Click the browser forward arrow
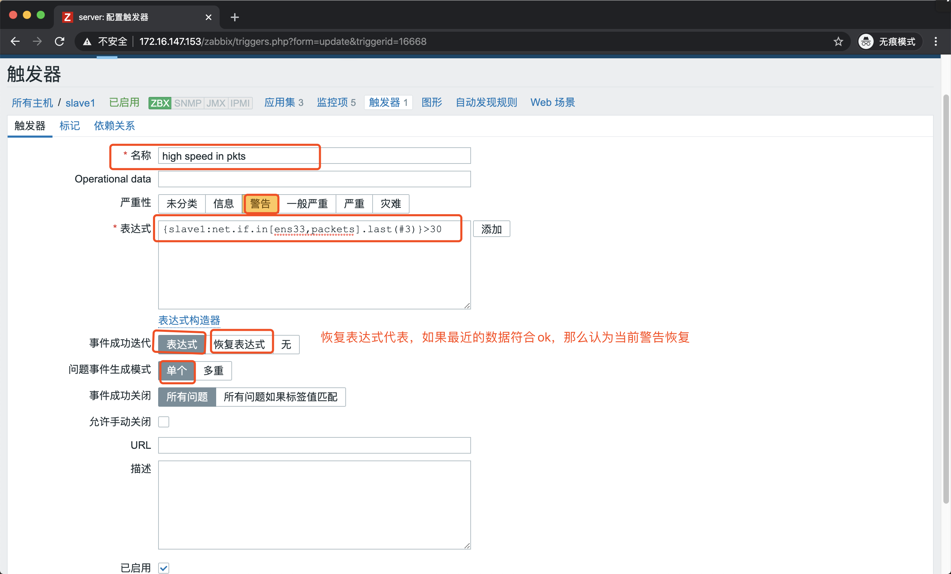Viewport: 951px width, 574px height. click(x=37, y=41)
